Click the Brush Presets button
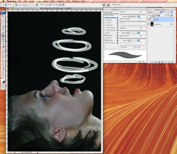 (111, 12)
